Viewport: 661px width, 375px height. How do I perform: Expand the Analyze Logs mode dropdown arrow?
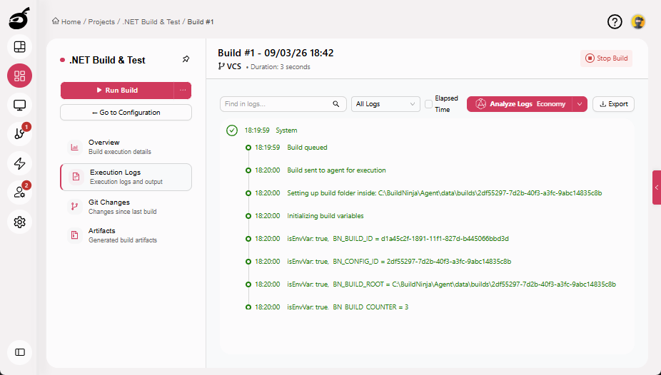[x=580, y=104]
